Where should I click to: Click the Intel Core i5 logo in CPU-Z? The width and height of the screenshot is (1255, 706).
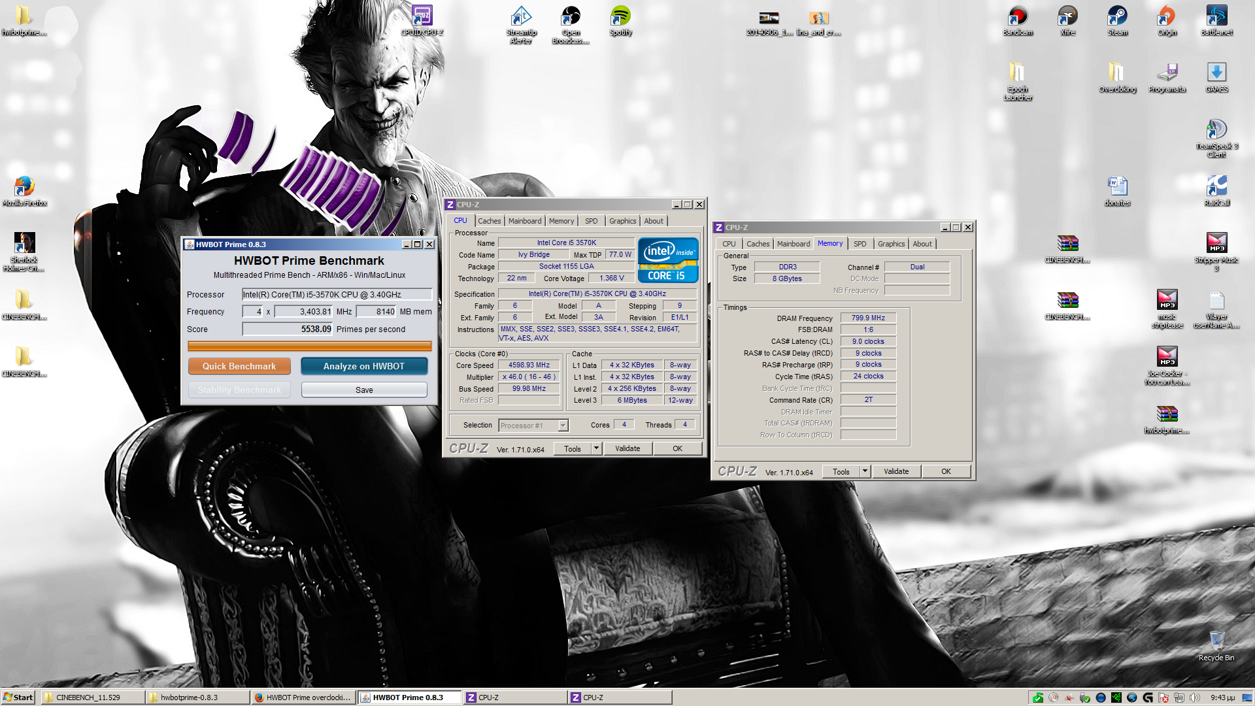coord(668,260)
